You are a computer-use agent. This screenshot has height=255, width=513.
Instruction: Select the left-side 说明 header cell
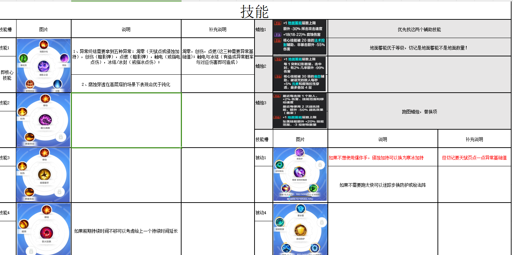pos(126,29)
